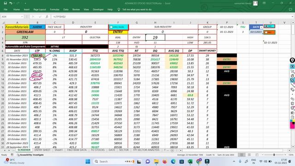Click the Add new sheet plus icon
Image resolution: width=295 pixels, height=166 pixels.
pos(172,150)
